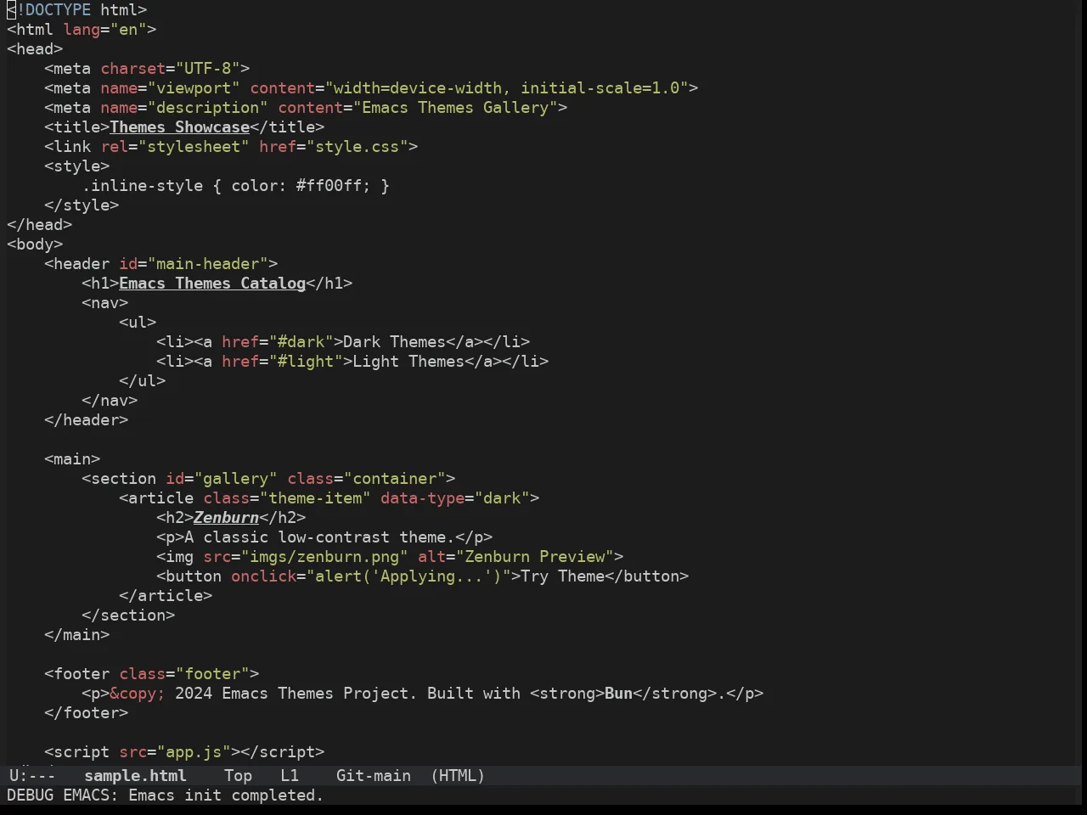Click the opening <ul> tag
This screenshot has height=815, width=1087.
pyautogui.click(x=138, y=323)
